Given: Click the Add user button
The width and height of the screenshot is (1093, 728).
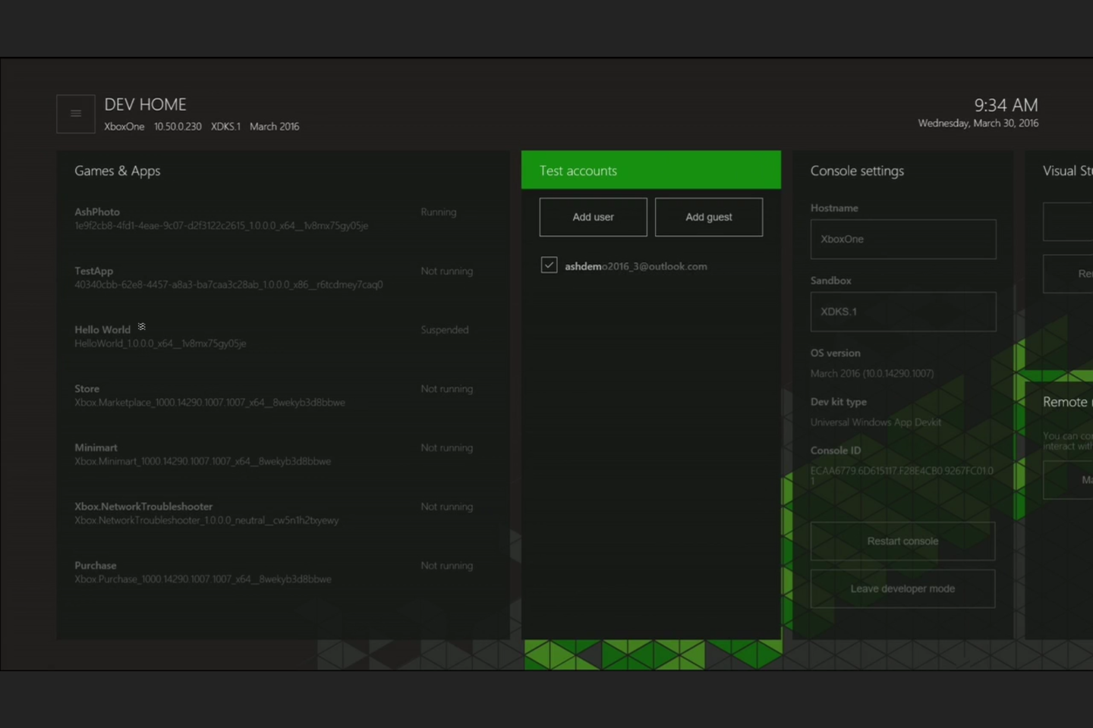Looking at the screenshot, I should [x=593, y=217].
